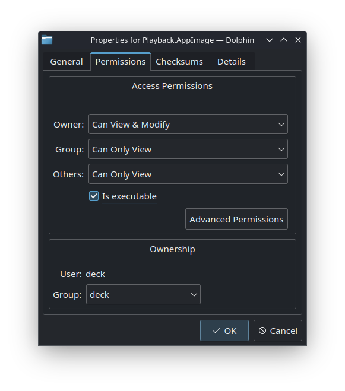Open the Checksums tab
The width and height of the screenshot is (345, 391).
click(179, 62)
